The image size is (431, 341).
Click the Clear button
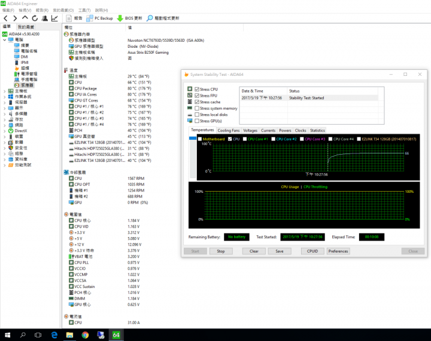point(254,251)
